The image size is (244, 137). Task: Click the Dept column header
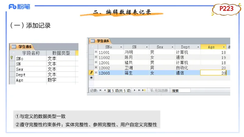pyautogui.click(x=188, y=47)
